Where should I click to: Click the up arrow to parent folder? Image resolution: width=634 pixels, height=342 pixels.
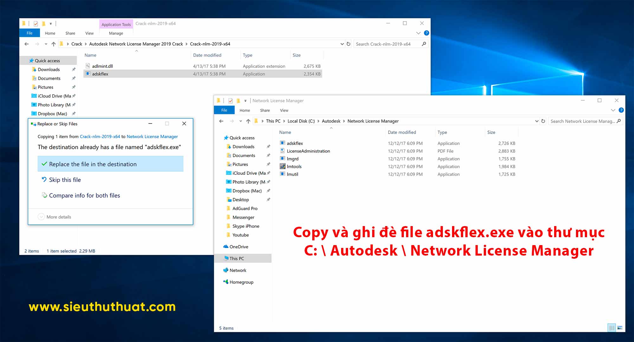click(248, 121)
